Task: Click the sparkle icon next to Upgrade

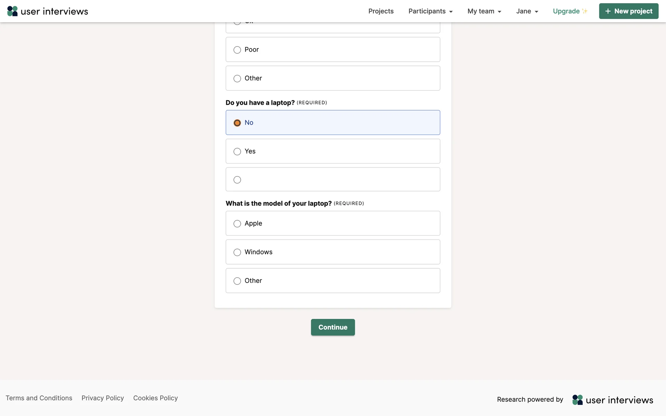Action: pyautogui.click(x=585, y=11)
